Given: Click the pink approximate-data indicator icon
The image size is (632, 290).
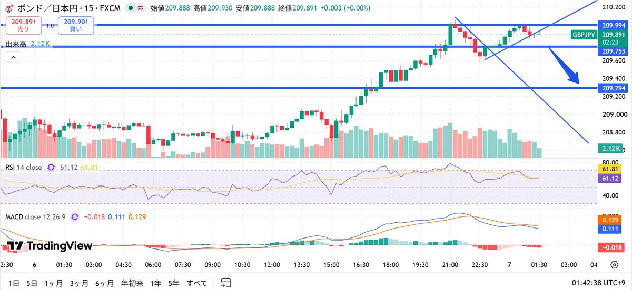Looking at the screenshot, I should point(141,8).
